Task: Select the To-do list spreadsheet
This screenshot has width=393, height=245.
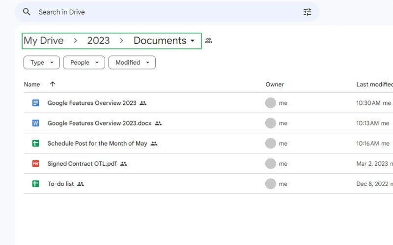Action: [60, 184]
